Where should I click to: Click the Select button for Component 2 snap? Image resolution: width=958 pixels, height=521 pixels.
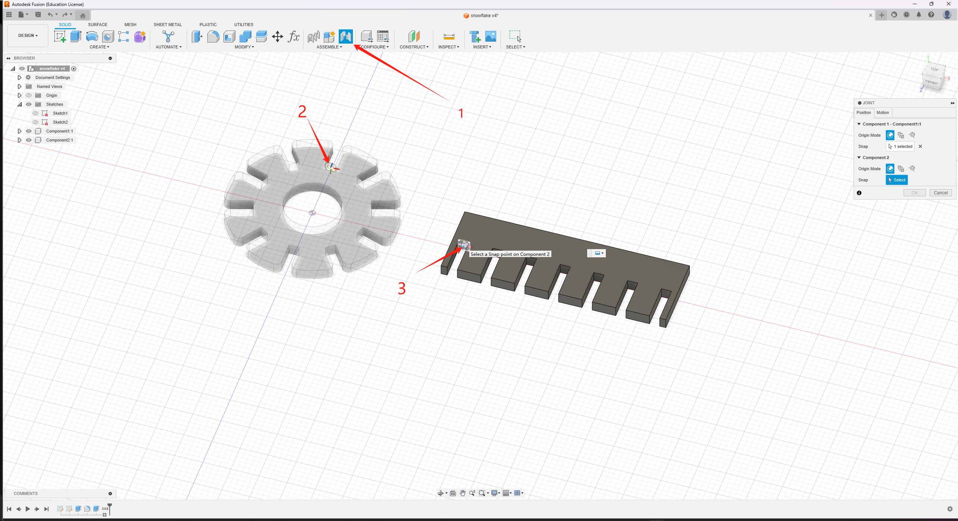(896, 180)
